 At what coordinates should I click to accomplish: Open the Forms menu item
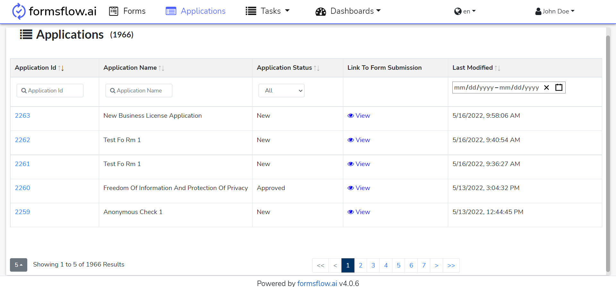click(x=127, y=11)
